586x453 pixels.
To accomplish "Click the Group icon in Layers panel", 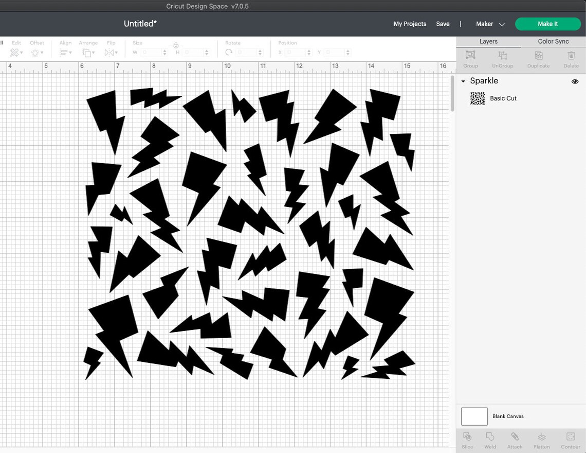I will pos(470,56).
